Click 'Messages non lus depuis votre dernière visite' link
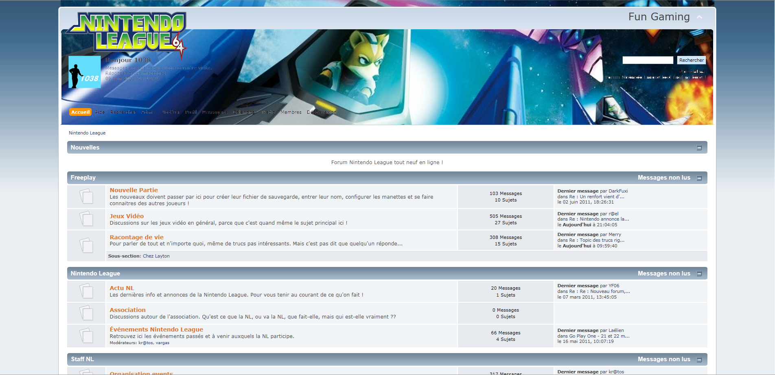The width and height of the screenshot is (775, 375). [x=158, y=68]
